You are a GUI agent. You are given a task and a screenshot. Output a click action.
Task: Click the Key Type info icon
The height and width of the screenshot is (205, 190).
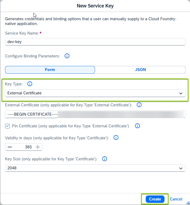point(30,84)
